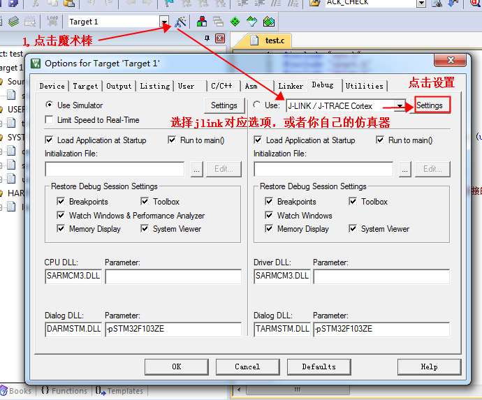Toggle hardware-side Watch Windows checkbox

point(269,215)
